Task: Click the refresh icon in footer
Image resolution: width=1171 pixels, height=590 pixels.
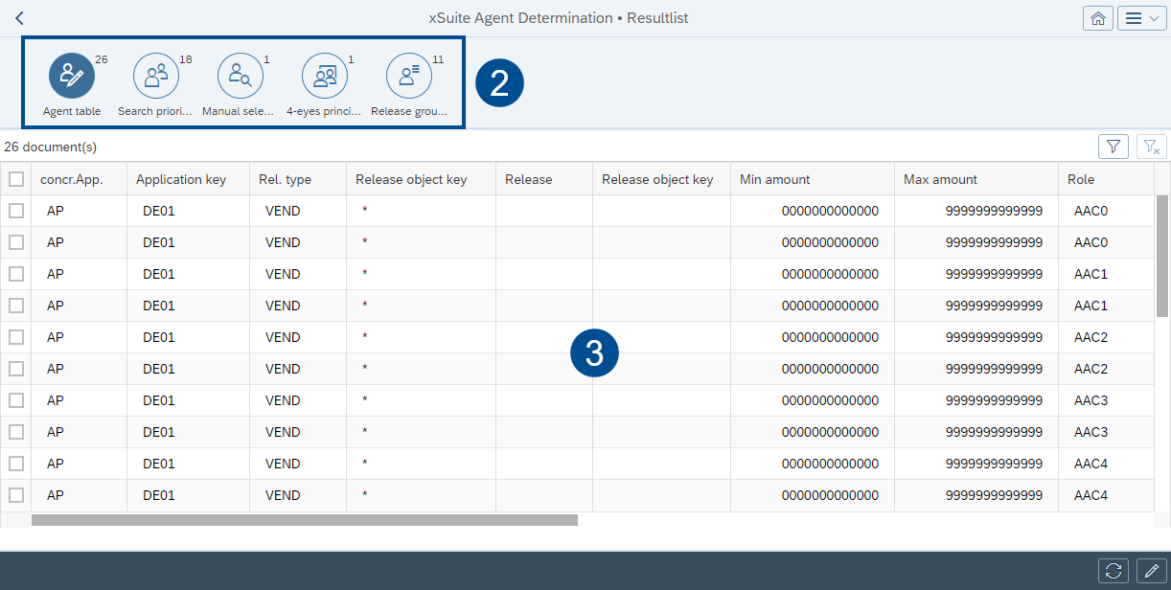Action: 1113,571
